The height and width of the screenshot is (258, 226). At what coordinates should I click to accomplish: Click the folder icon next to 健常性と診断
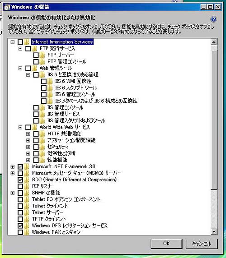42,153
